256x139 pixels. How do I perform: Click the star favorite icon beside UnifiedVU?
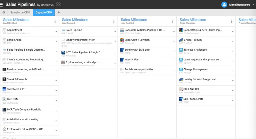(x=58, y=5)
